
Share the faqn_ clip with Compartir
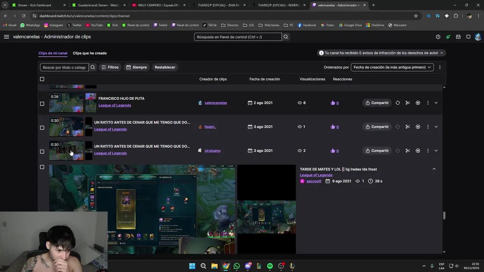pos(377,127)
